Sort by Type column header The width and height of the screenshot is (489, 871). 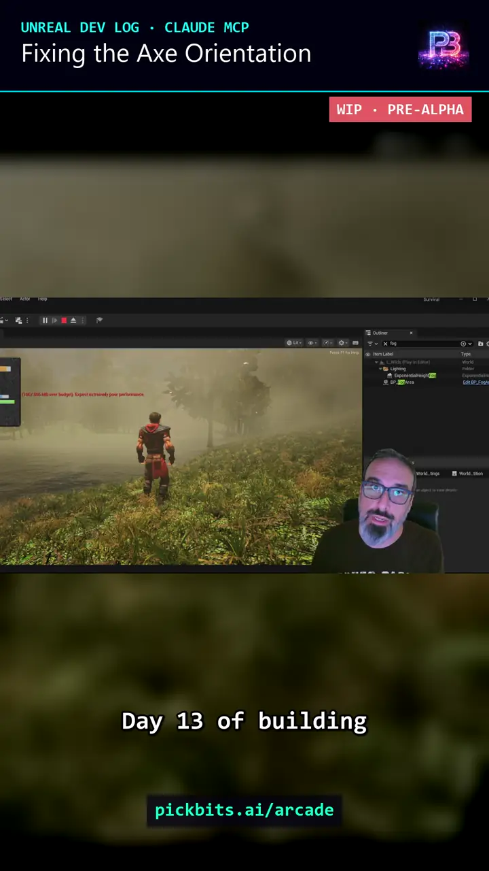[466, 354]
